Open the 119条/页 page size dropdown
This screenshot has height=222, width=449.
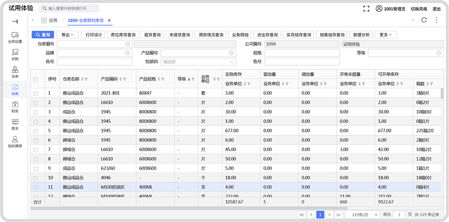[x=362, y=215]
